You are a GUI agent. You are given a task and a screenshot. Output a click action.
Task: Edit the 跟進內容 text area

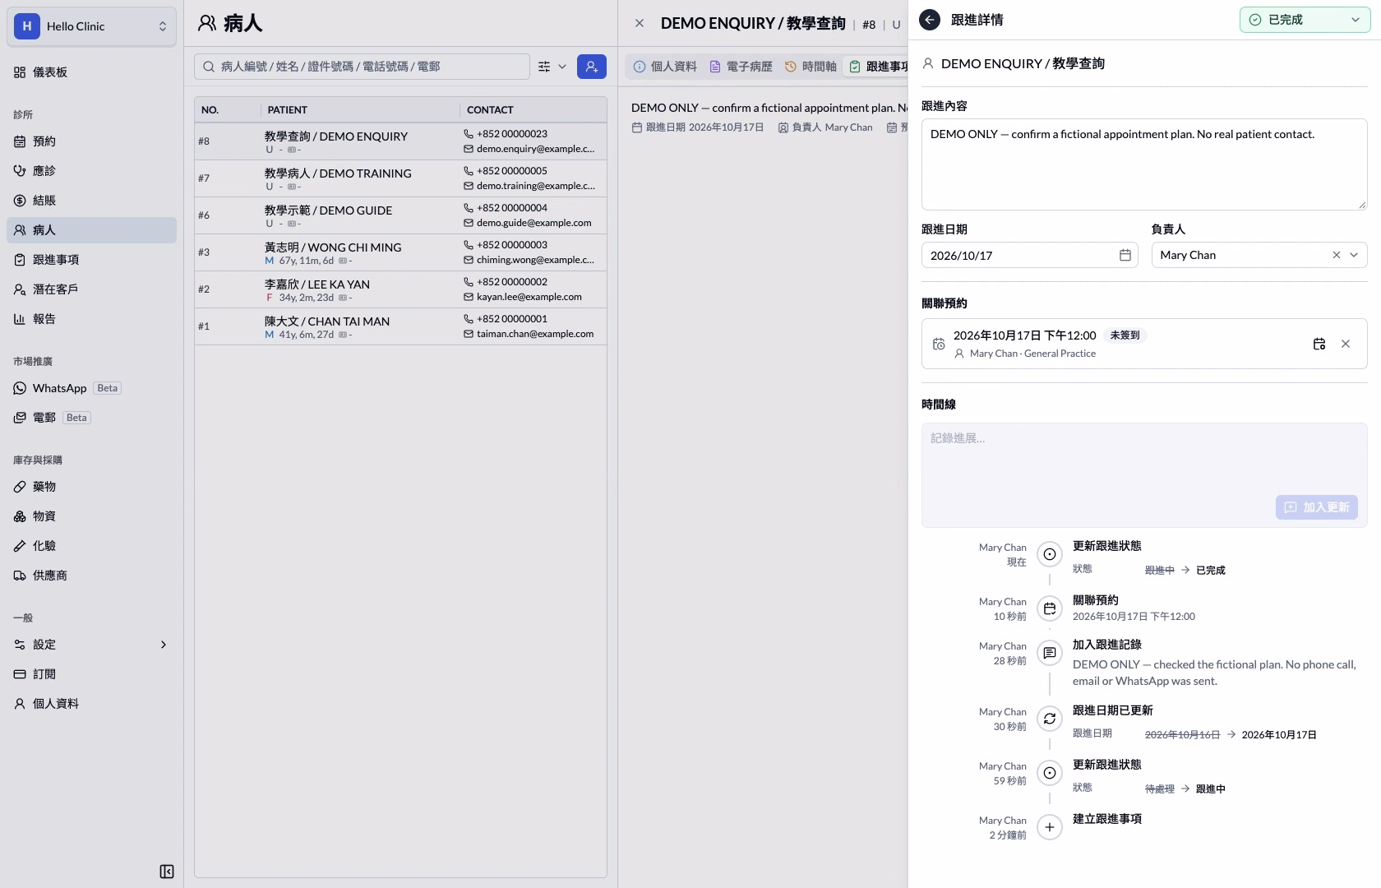(1144, 164)
